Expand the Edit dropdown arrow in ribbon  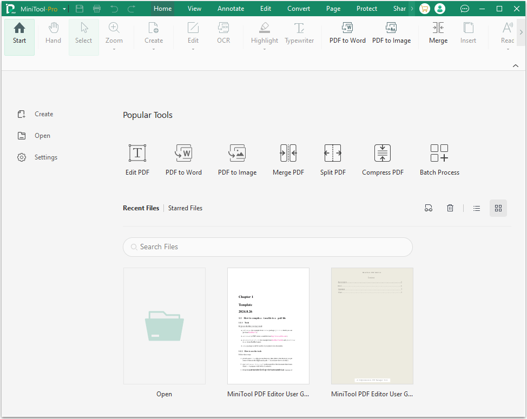coord(193,49)
